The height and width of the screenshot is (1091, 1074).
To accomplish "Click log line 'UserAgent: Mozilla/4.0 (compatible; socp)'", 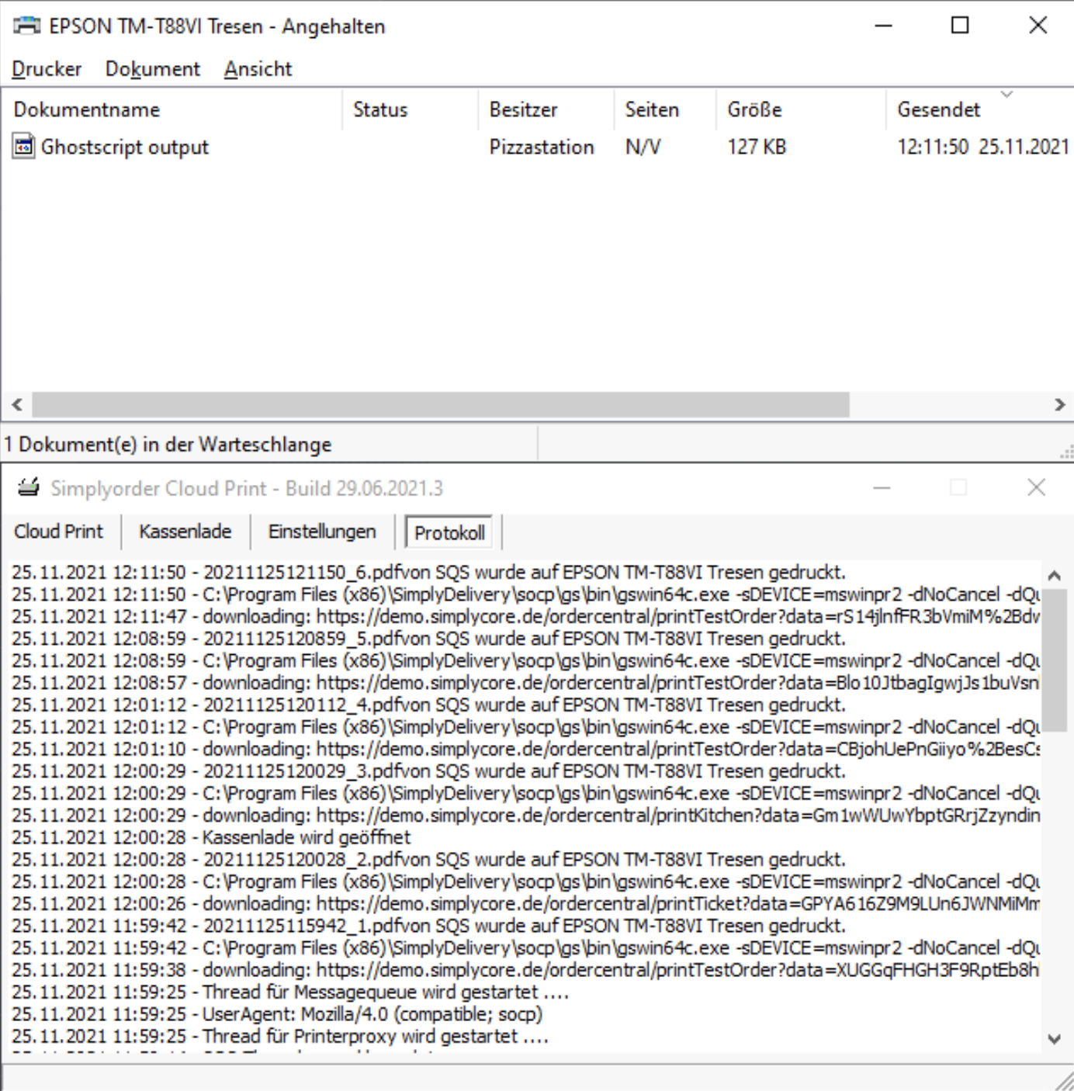I will click(x=277, y=1014).
